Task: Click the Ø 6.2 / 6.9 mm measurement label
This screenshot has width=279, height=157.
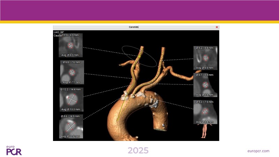Action: (x=205, y=47)
